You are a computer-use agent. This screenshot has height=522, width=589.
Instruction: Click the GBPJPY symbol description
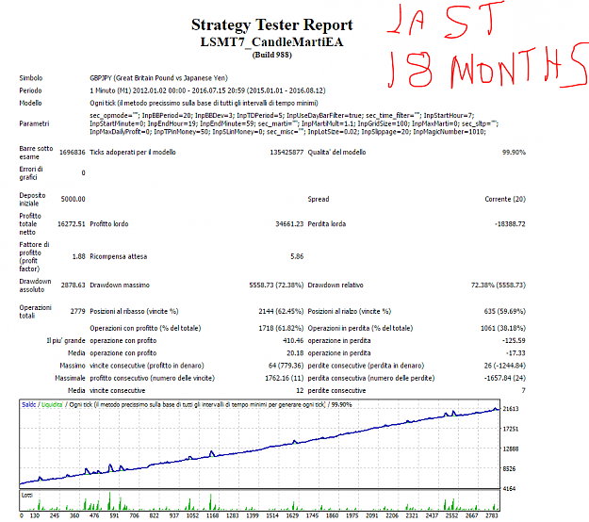pos(158,78)
